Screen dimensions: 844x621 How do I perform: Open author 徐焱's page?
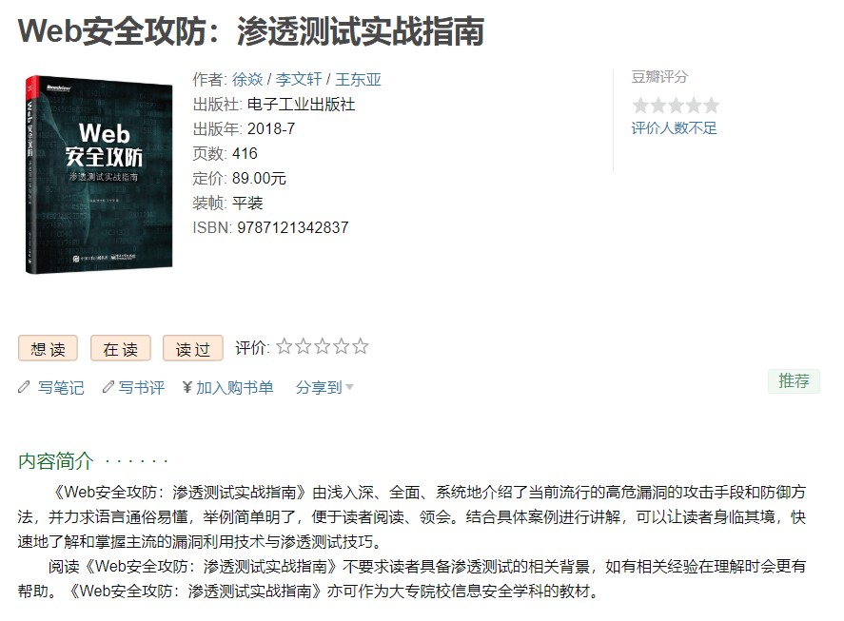click(x=247, y=80)
